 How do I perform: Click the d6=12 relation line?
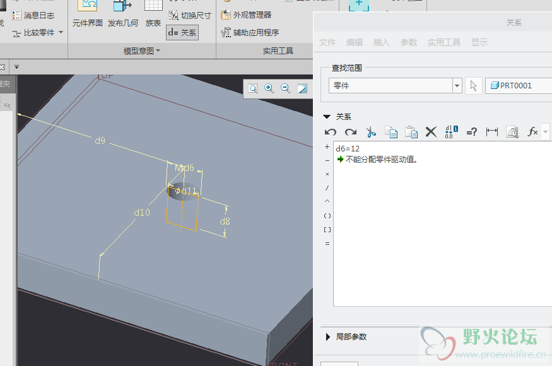click(348, 149)
